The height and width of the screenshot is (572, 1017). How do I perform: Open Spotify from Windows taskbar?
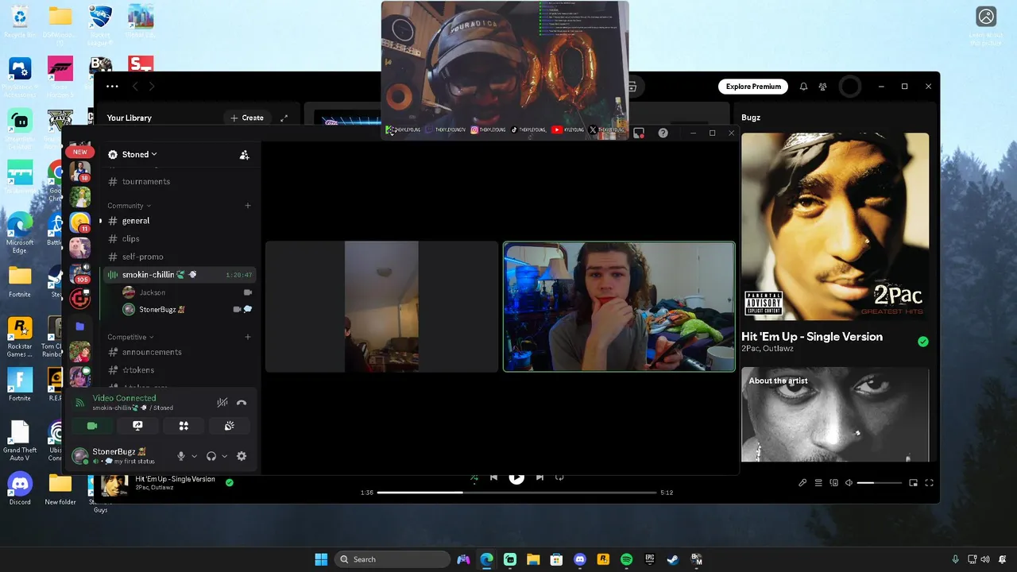[x=626, y=559]
